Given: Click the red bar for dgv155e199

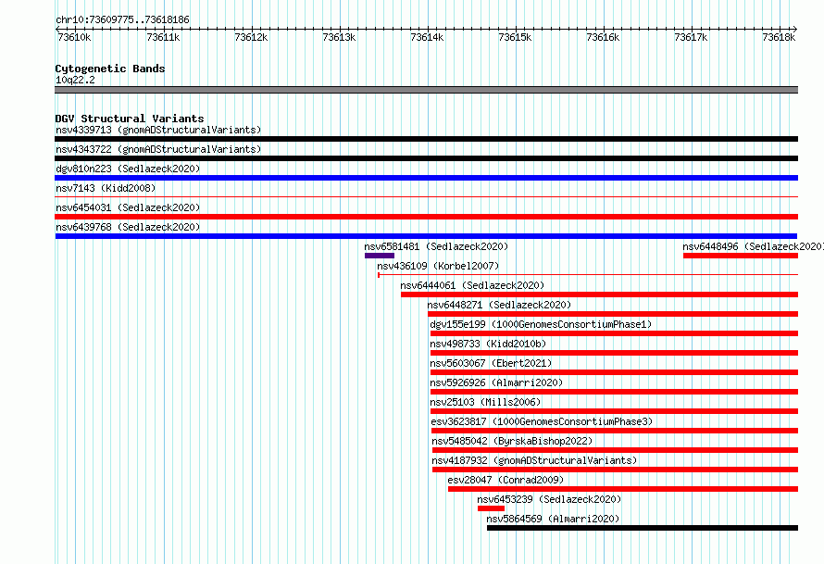Looking at the screenshot, I should tap(615, 333).
